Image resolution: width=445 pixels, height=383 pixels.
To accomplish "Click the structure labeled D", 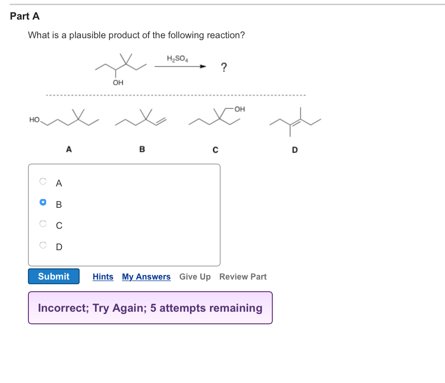I will coord(294,121).
